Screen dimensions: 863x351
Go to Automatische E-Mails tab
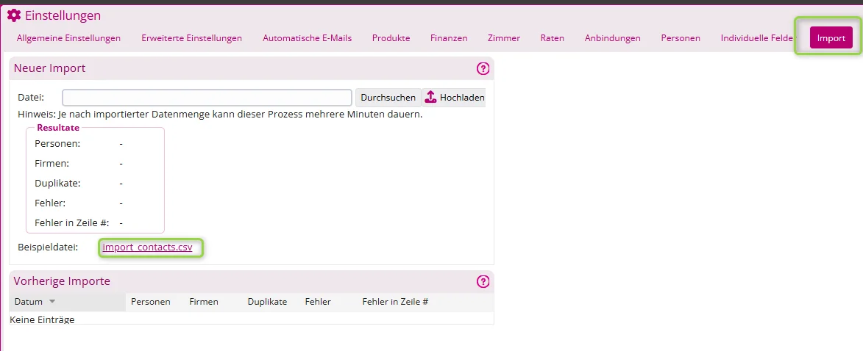pos(307,38)
